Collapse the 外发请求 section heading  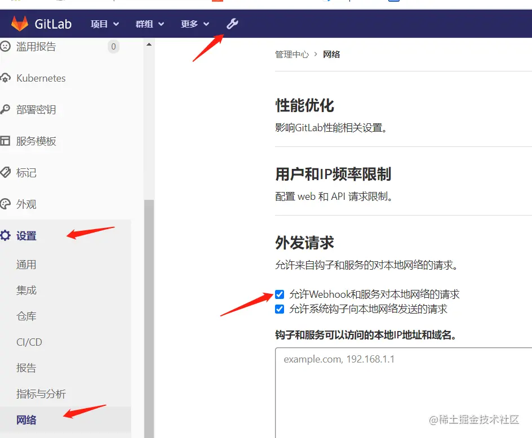(305, 243)
